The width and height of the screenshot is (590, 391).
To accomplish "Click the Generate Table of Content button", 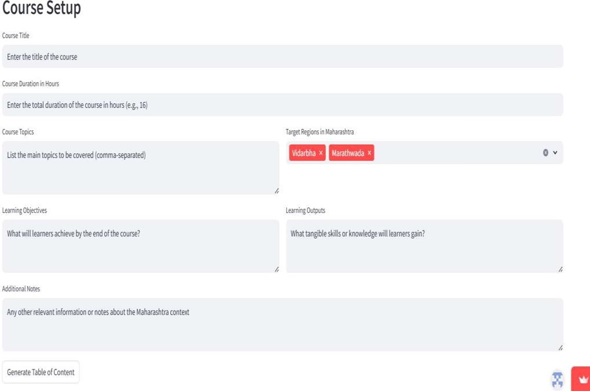I will pyautogui.click(x=41, y=372).
